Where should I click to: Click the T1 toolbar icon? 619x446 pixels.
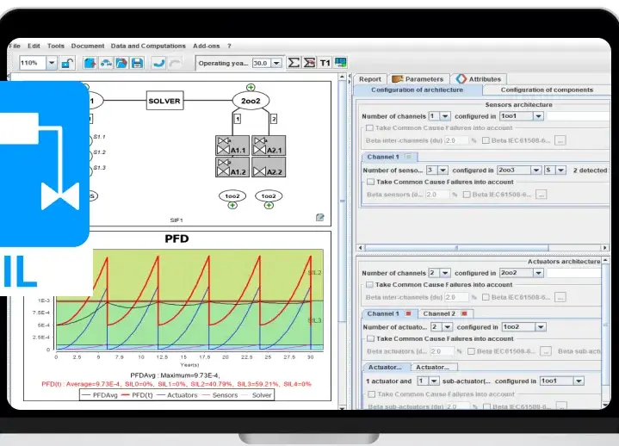(325, 63)
